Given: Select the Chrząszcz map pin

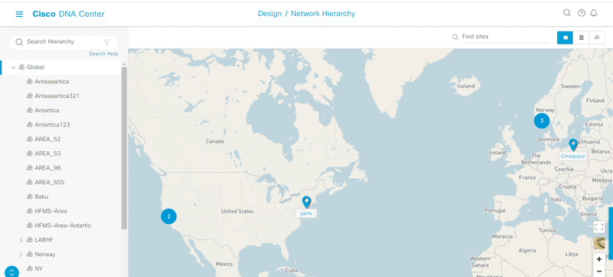Looking at the screenshot, I should 573,145.
